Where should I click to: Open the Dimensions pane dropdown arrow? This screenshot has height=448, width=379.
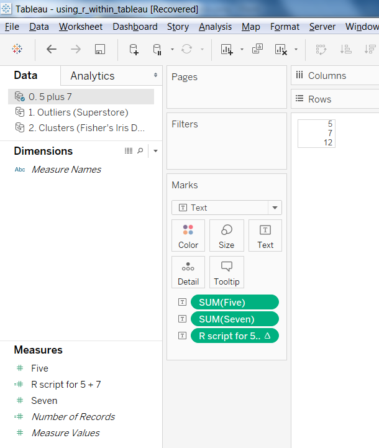156,151
